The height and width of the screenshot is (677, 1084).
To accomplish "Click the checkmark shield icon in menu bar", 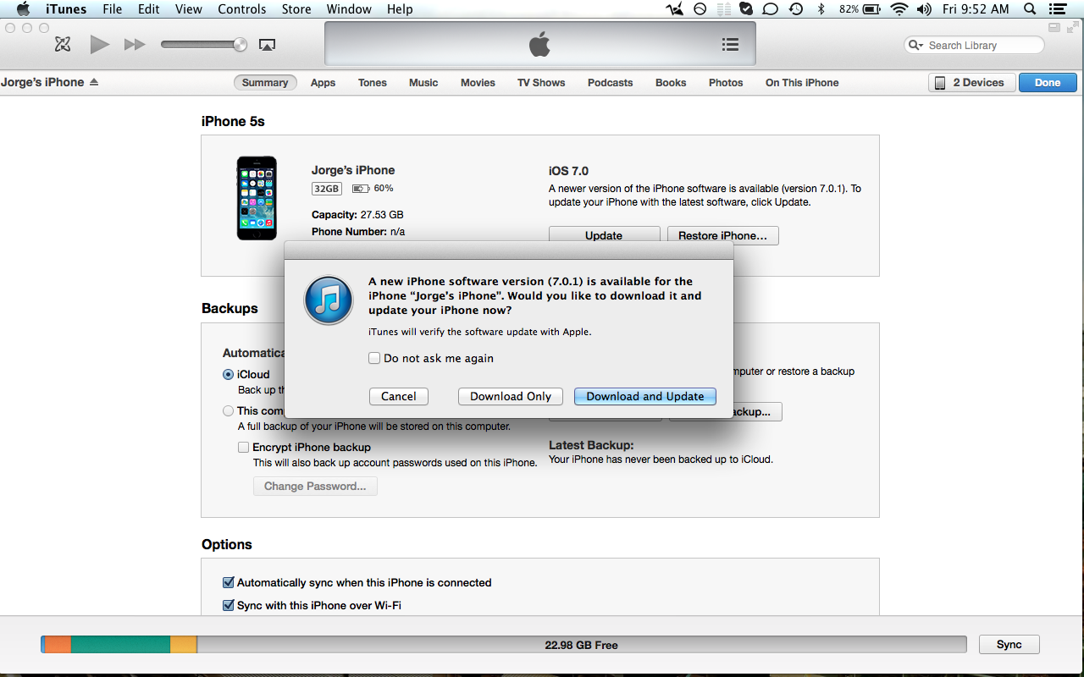I will (746, 9).
